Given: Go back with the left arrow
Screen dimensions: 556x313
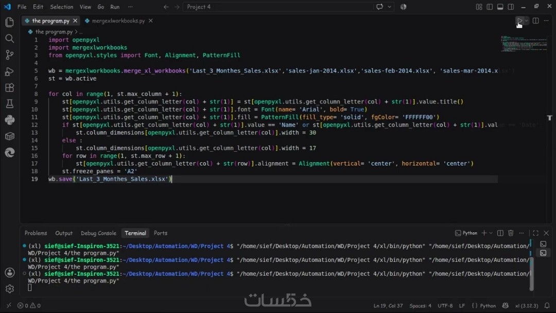Looking at the screenshot, I should pyautogui.click(x=166, y=7).
